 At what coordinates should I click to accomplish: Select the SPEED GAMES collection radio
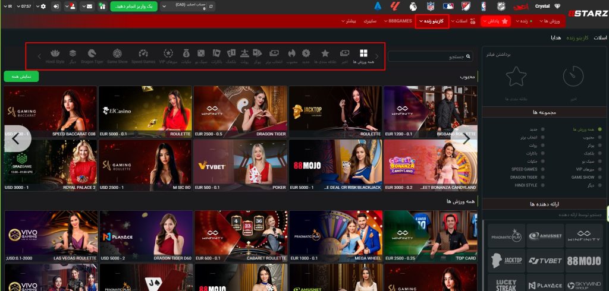click(542, 169)
